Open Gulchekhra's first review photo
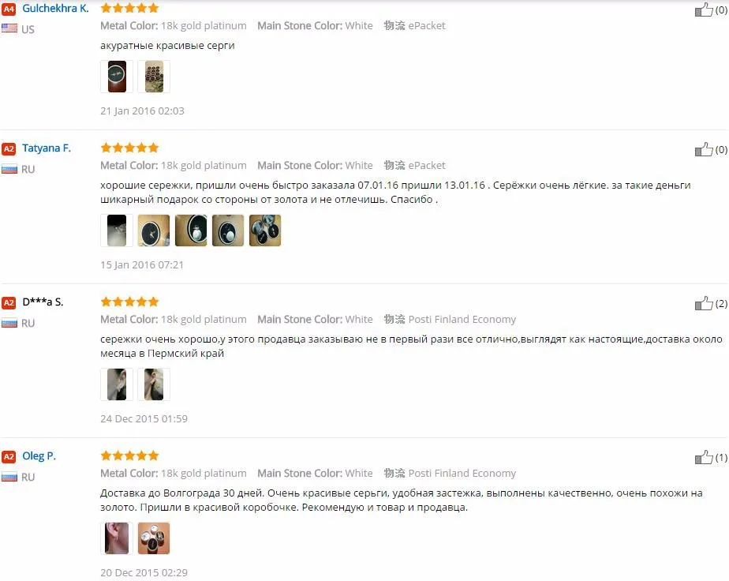The height and width of the screenshot is (581, 729). pyautogui.click(x=117, y=77)
